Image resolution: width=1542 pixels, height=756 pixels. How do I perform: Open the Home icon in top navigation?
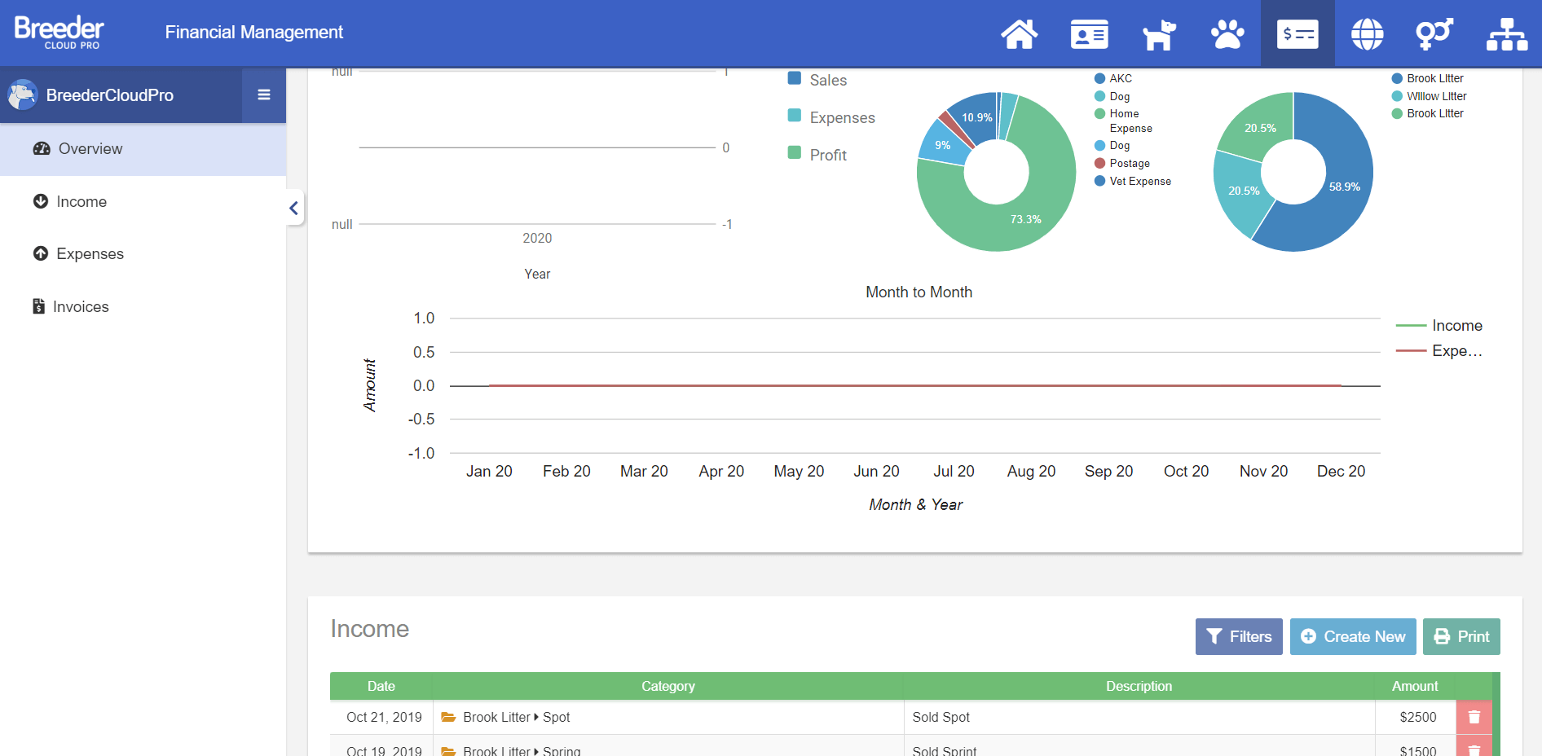click(x=1019, y=34)
